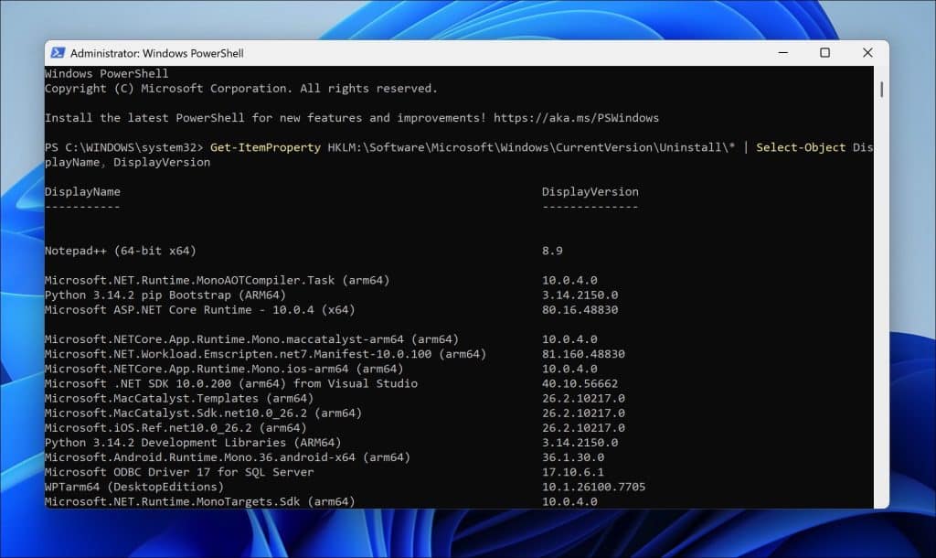Screen dimensions: 936x558
Task: Click the Notepad++ (64-bit x64) entry
Action: click(121, 251)
